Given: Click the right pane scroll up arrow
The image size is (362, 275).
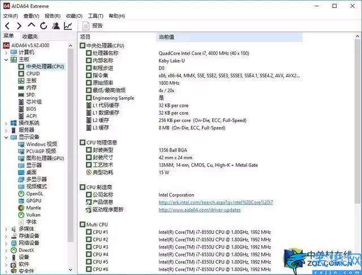Looking at the screenshot, I should click(x=357, y=36).
